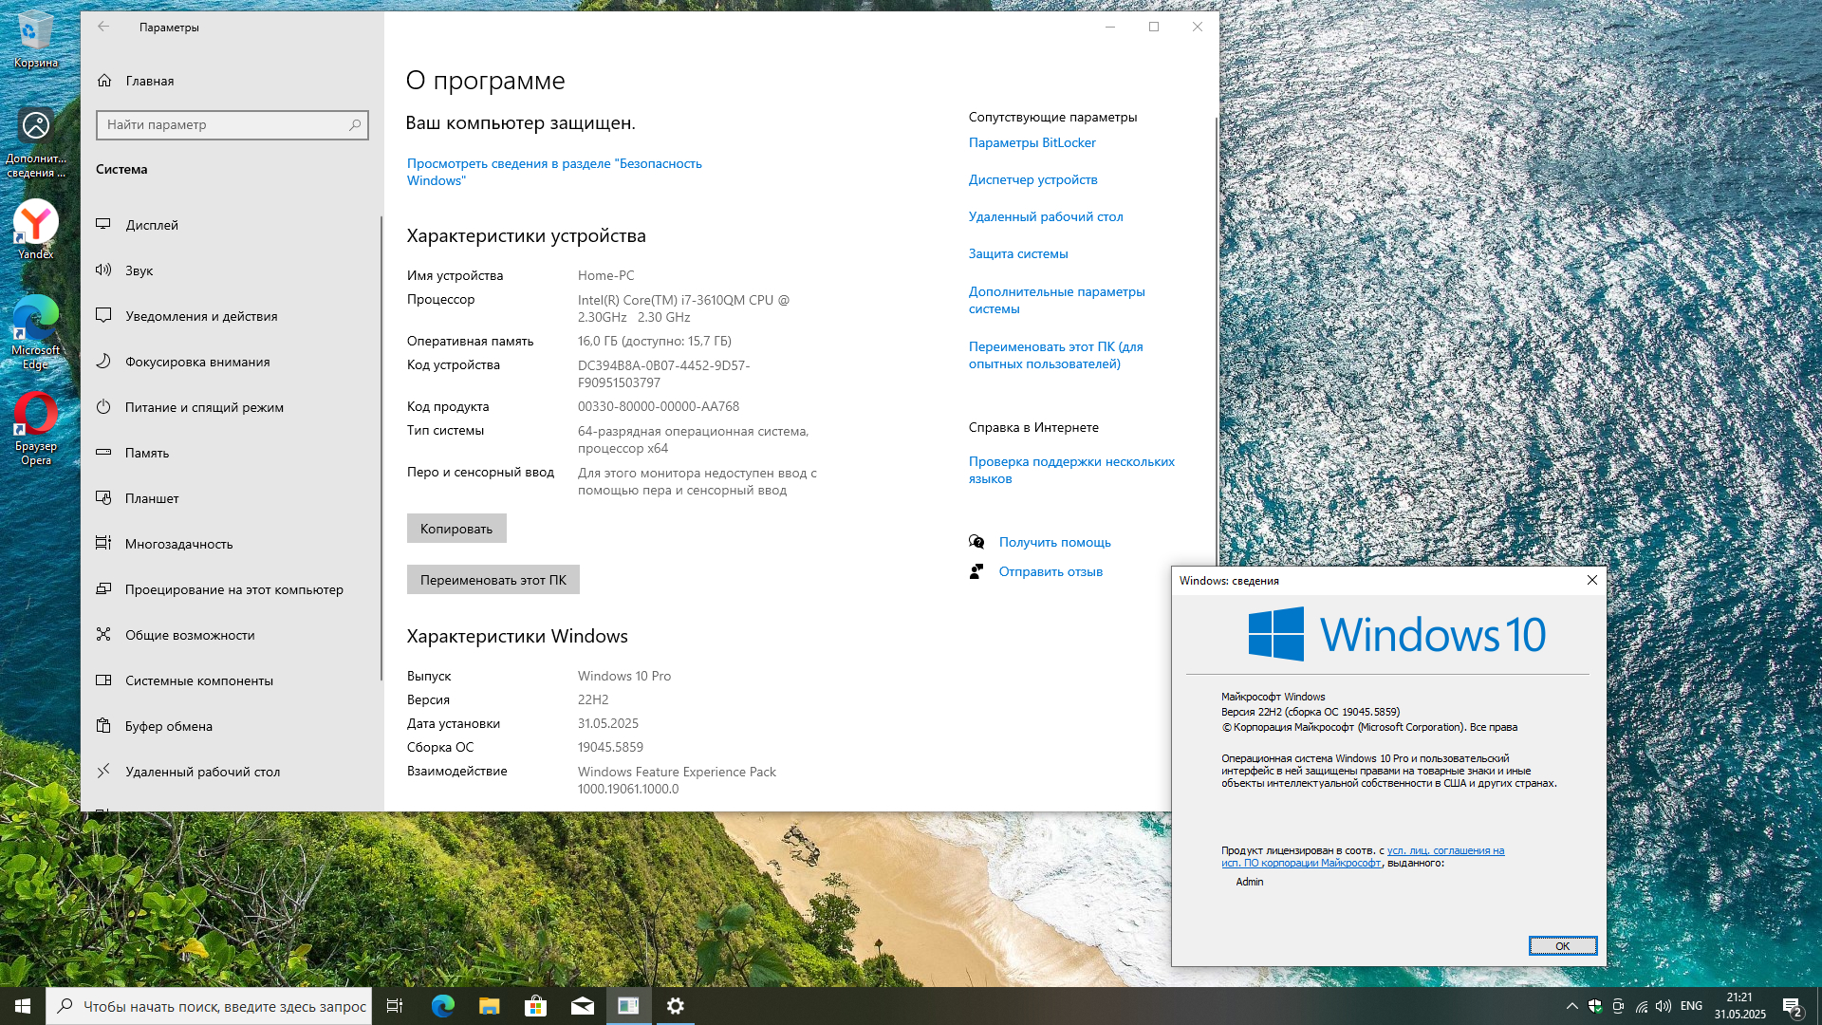This screenshot has height=1025, width=1822.
Task: Open the Get help link
Action: (1054, 542)
